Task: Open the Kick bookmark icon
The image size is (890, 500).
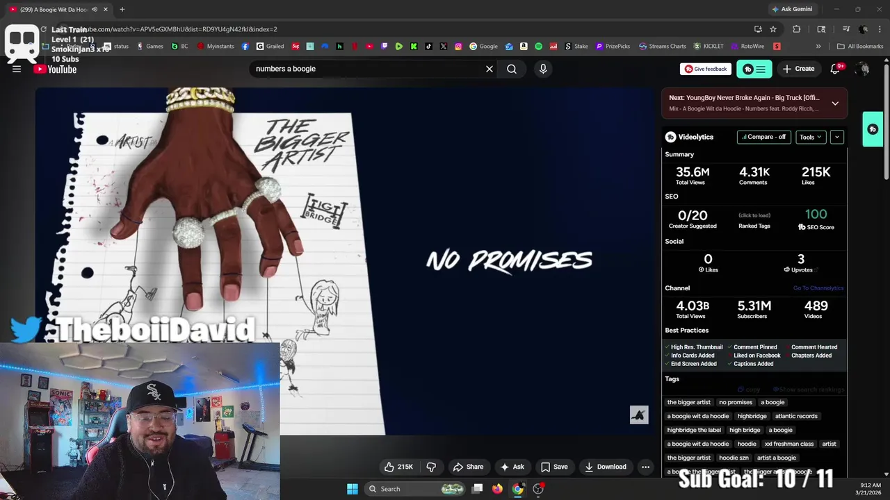Action: [414, 47]
